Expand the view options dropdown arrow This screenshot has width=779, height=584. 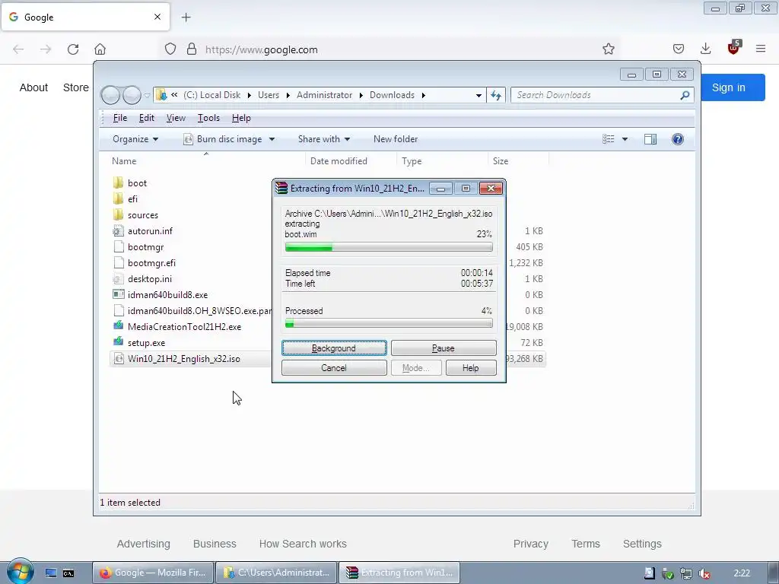tap(625, 140)
